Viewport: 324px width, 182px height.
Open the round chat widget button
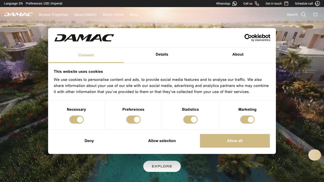tap(314, 155)
